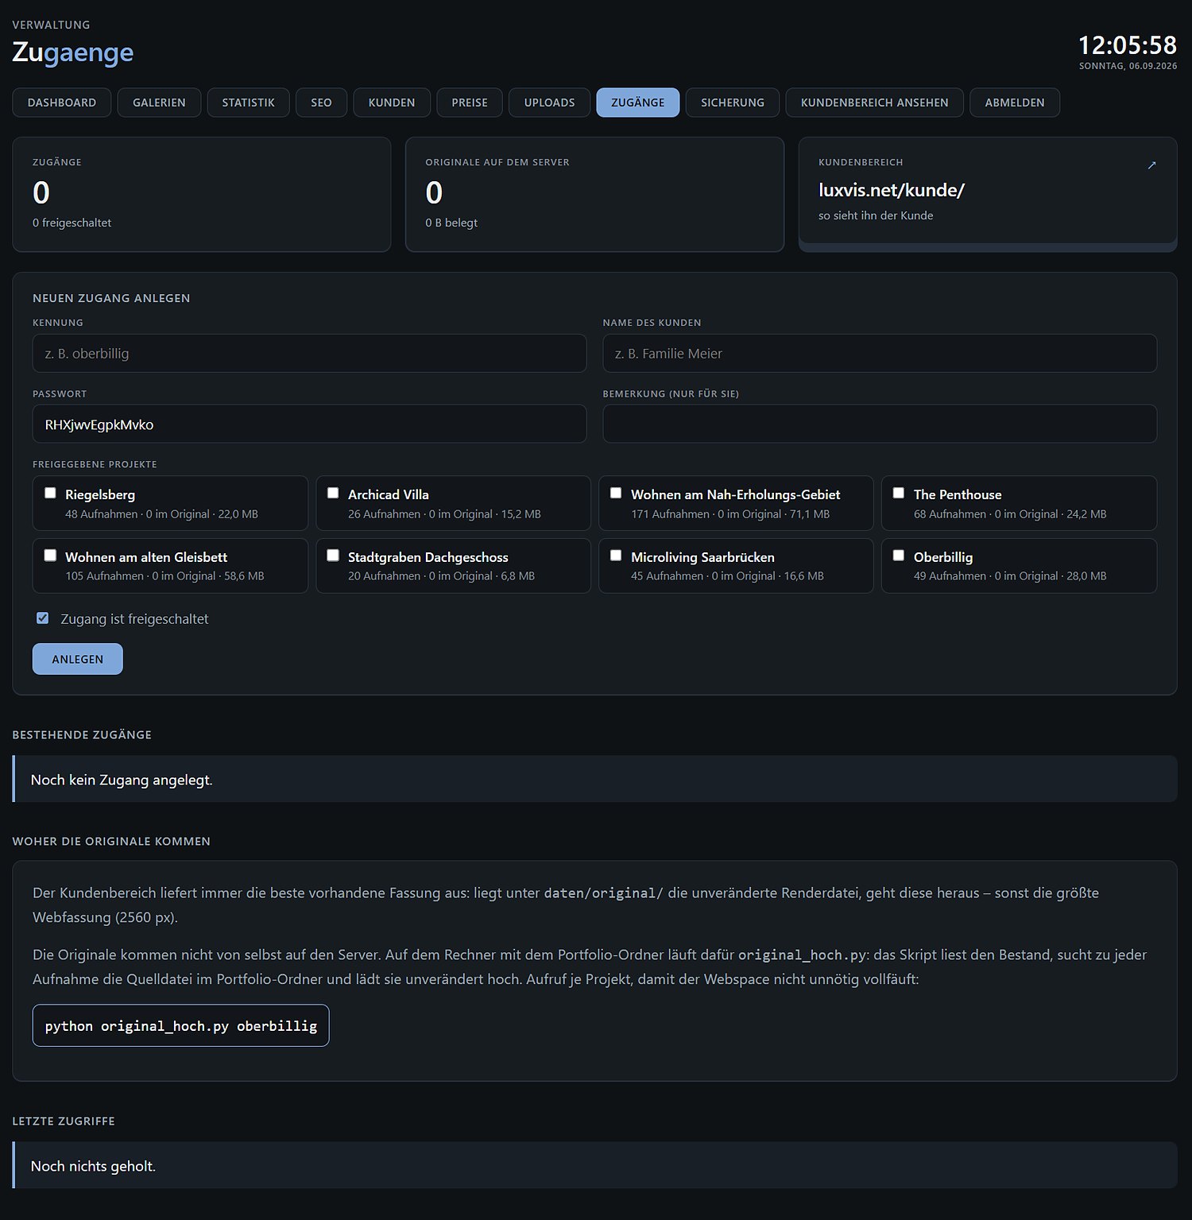Open the SEO tab

(322, 103)
